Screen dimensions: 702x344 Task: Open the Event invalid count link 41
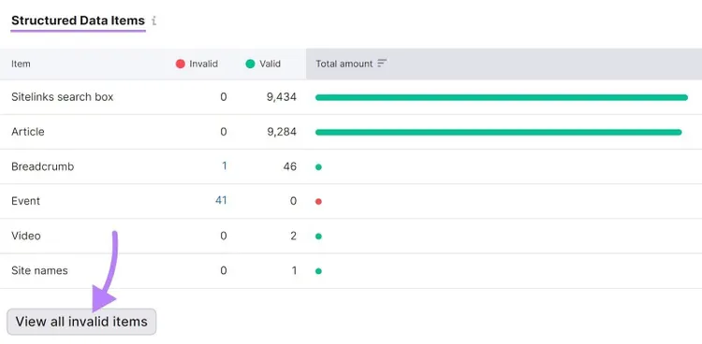pyautogui.click(x=221, y=200)
